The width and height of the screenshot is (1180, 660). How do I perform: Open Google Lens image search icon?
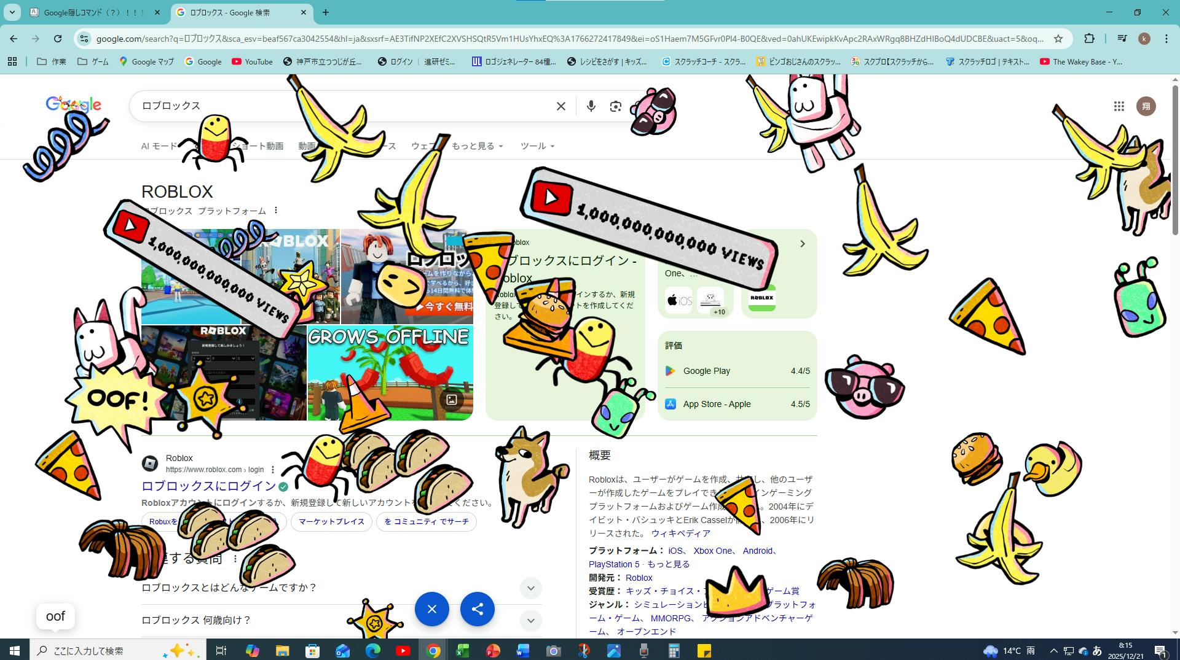coord(615,106)
